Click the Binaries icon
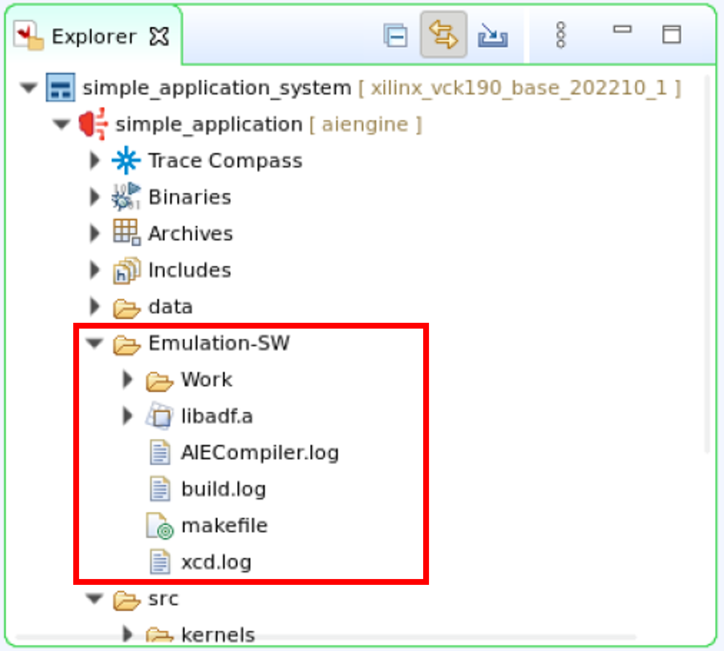The width and height of the screenshot is (724, 651). 126,197
